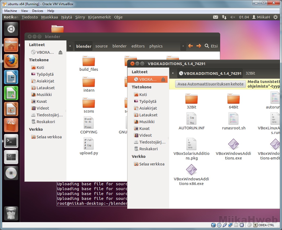Eject VBOXA disc in VBOXADDITIONS window sidebar
Screen dimensions: 282x230
(x=163, y=79)
